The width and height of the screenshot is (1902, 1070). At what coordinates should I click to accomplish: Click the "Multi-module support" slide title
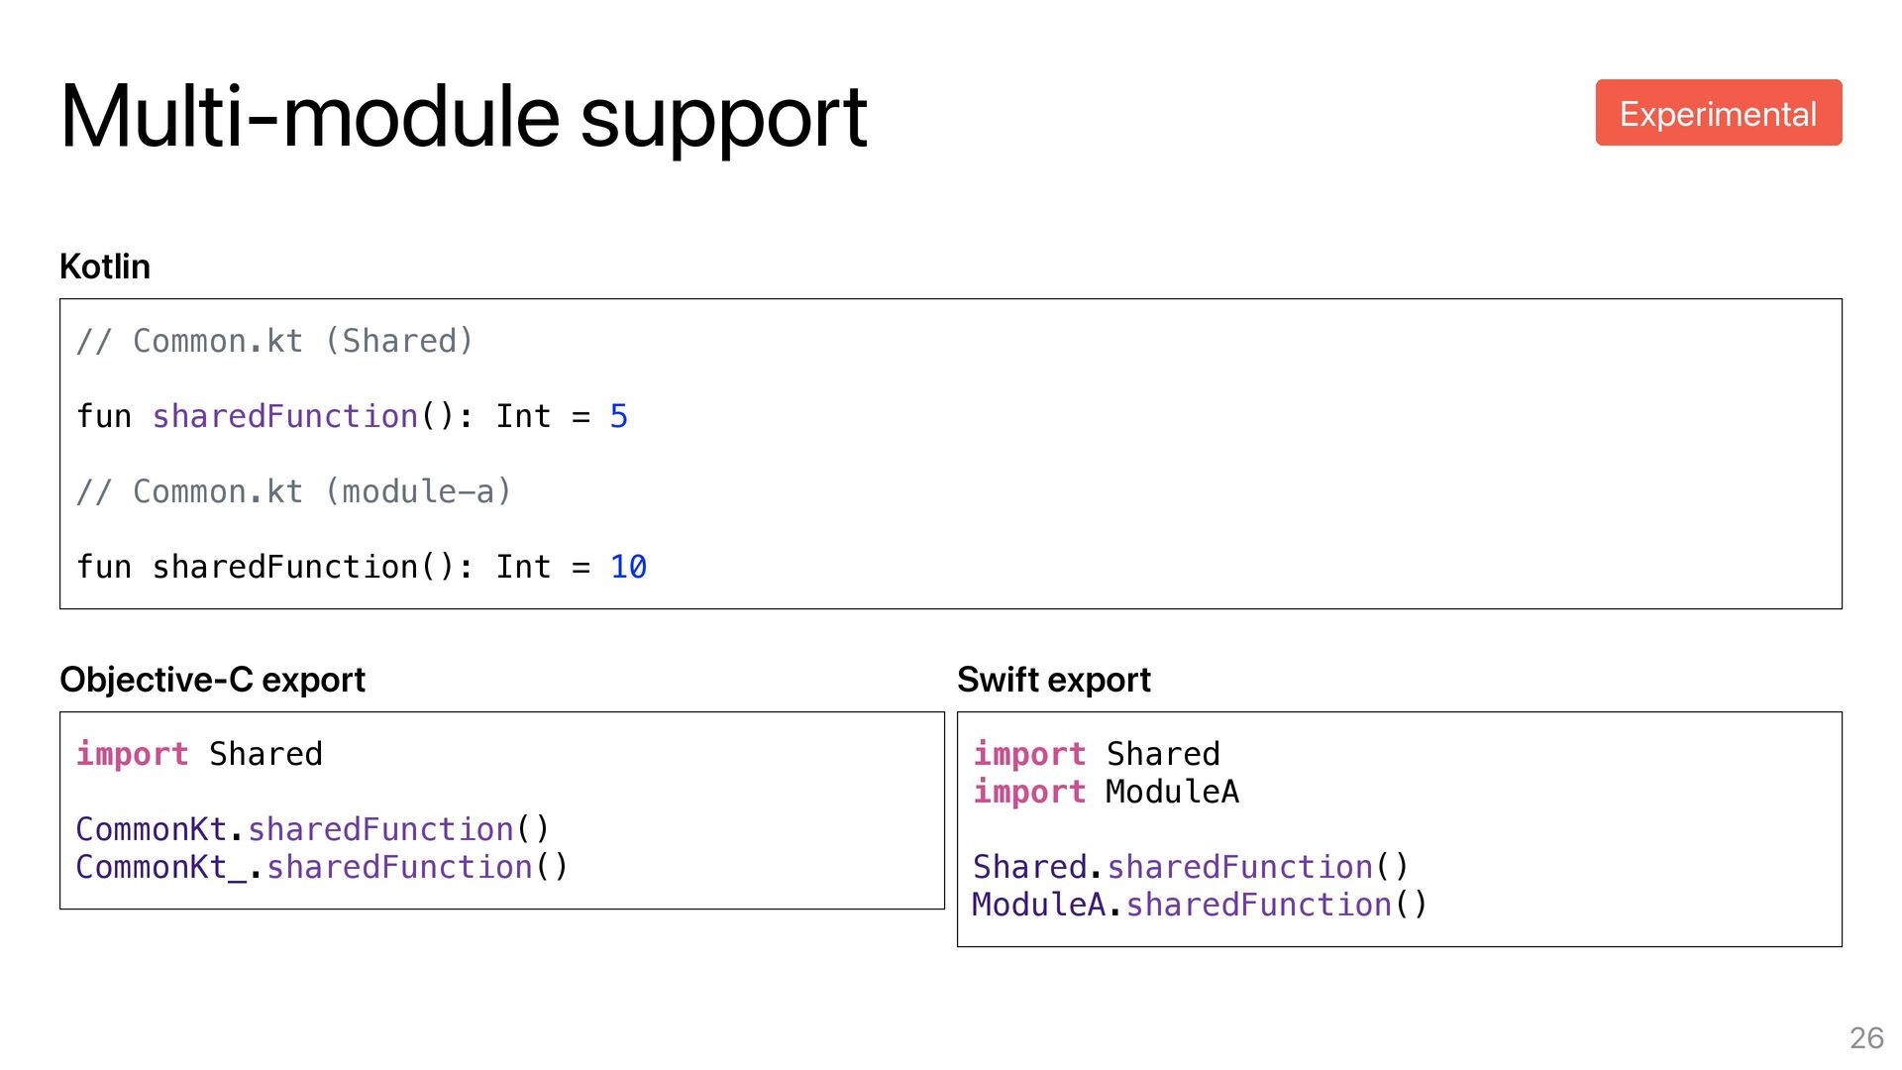[463, 118]
